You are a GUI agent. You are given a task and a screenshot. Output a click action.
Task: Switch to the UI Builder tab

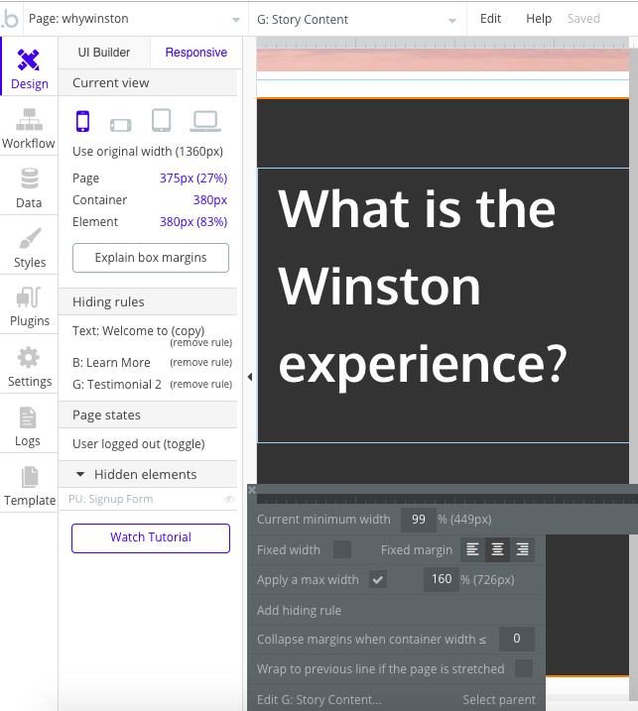tap(104, 53)
